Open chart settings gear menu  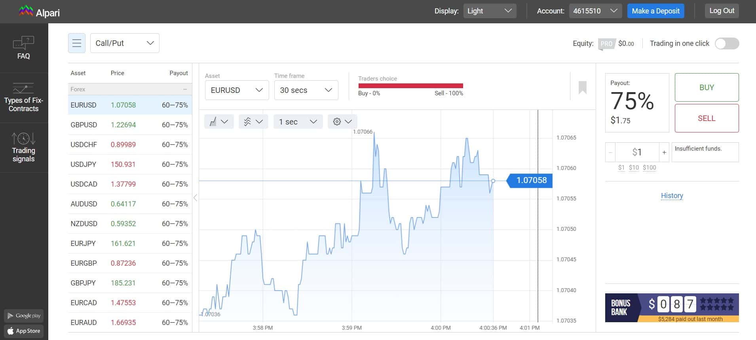coord(342,121)
